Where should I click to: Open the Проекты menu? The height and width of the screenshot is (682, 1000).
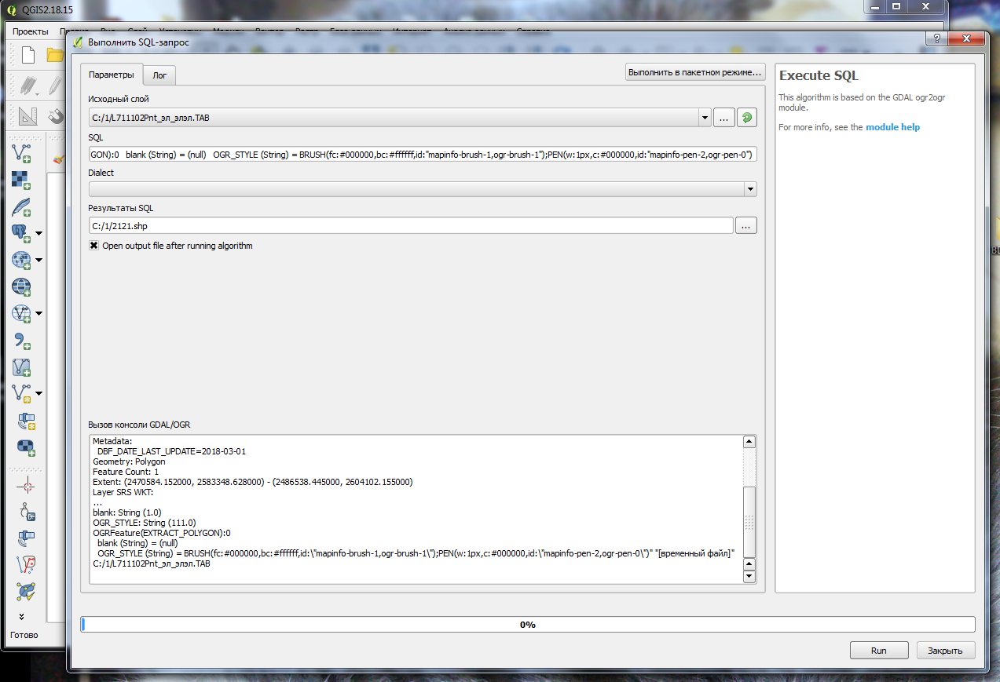click(31, 31)
